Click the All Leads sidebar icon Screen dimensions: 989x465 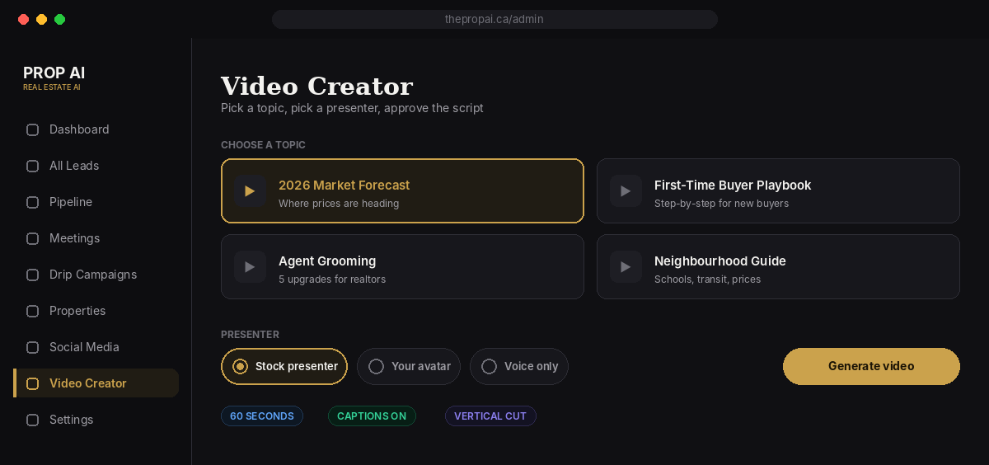point(33,166)
